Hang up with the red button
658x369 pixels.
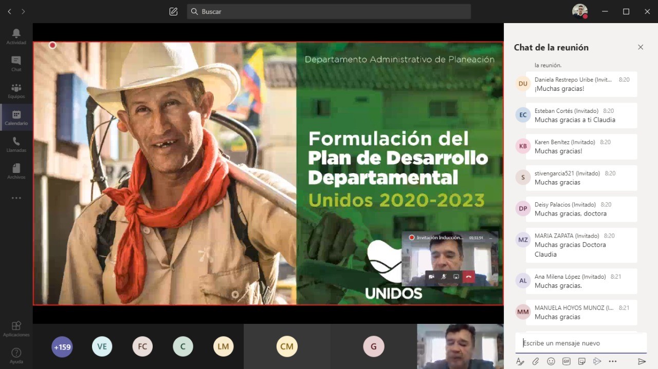pos(468,277)
